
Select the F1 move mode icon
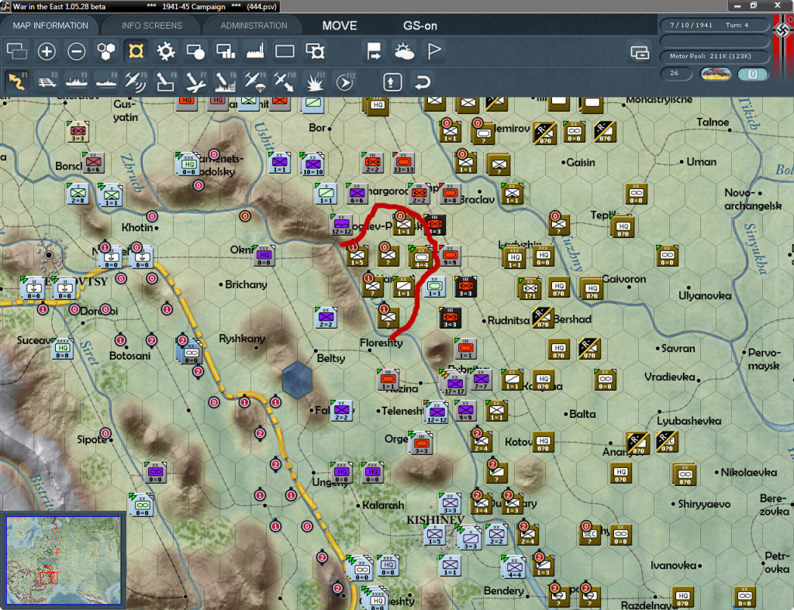coord(17,81)
